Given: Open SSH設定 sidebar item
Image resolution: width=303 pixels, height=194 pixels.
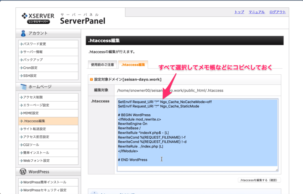Looking at the screenshot, I should click(30, 76).
